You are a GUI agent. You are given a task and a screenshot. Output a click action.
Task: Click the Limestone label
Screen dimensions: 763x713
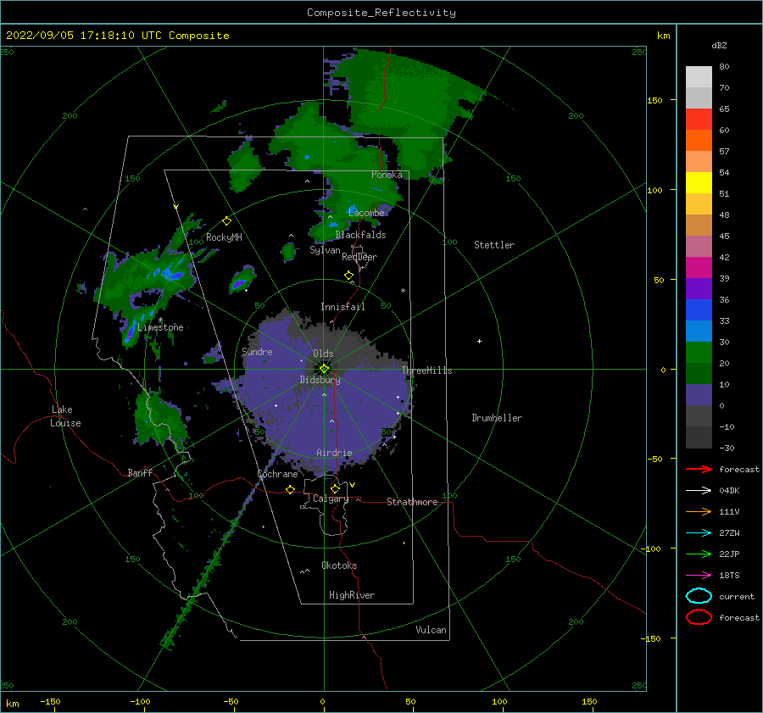pyautogui.click(x=160, y=327)
